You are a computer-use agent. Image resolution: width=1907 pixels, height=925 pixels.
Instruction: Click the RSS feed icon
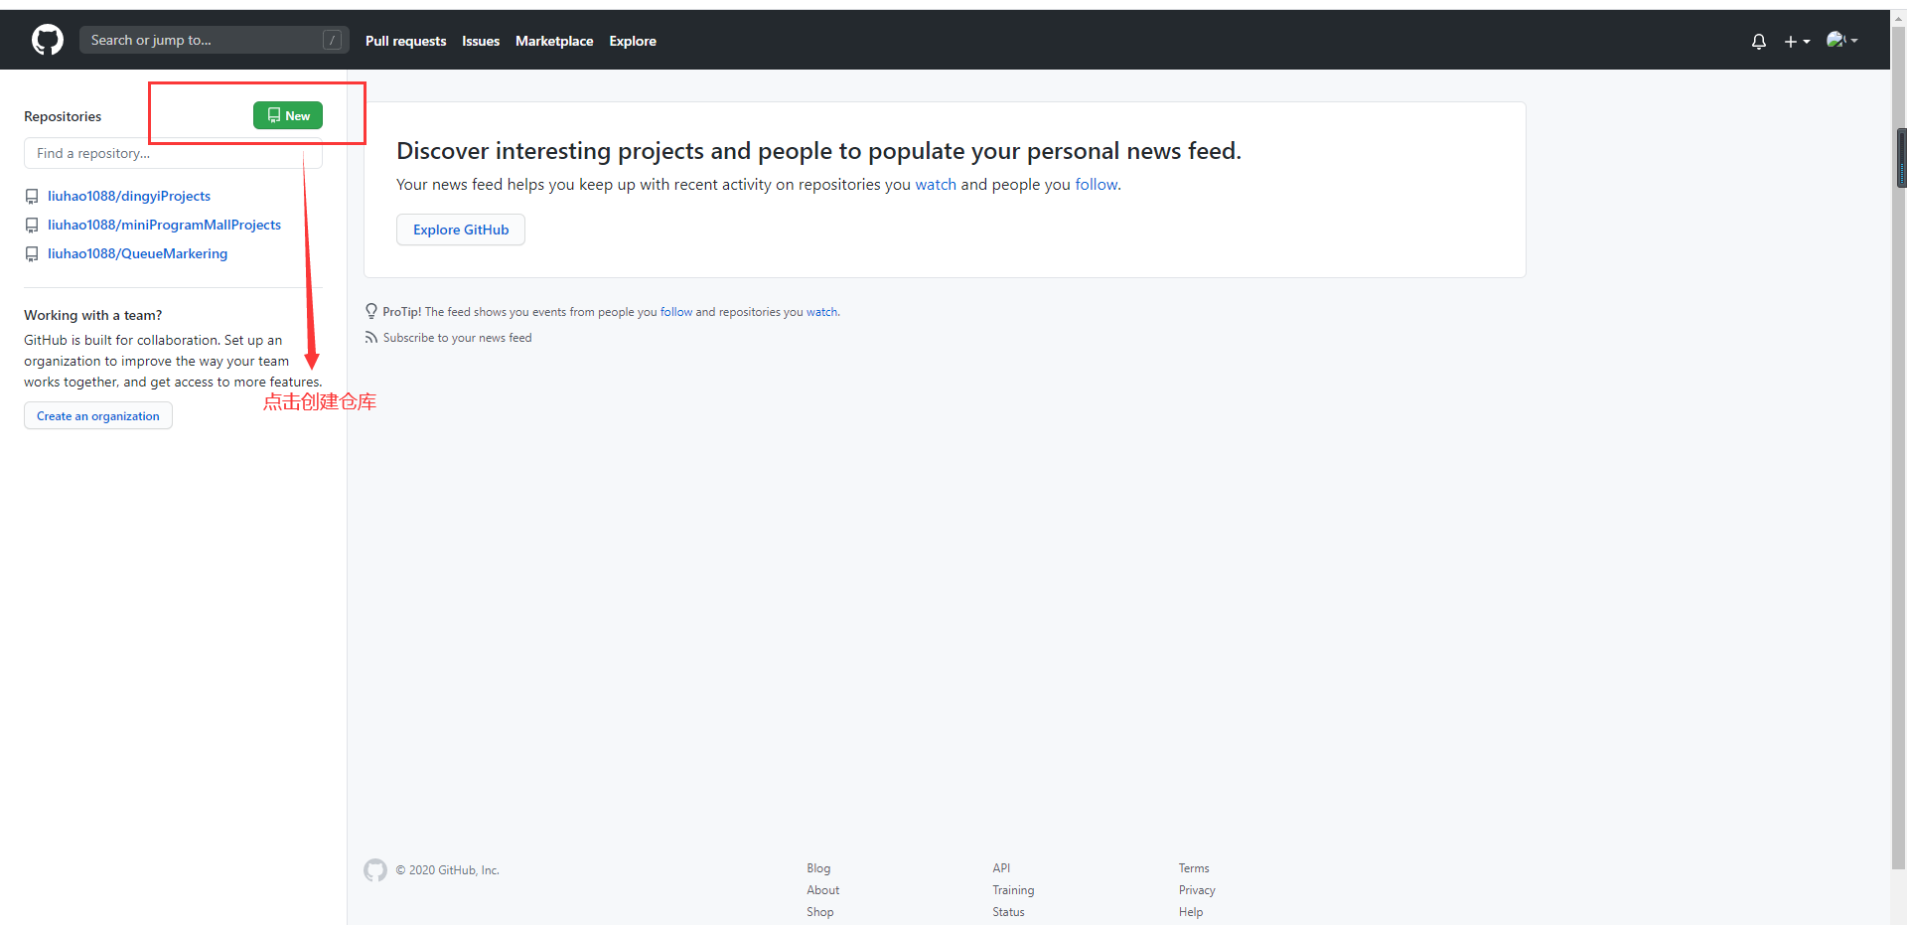pos(371,338)
